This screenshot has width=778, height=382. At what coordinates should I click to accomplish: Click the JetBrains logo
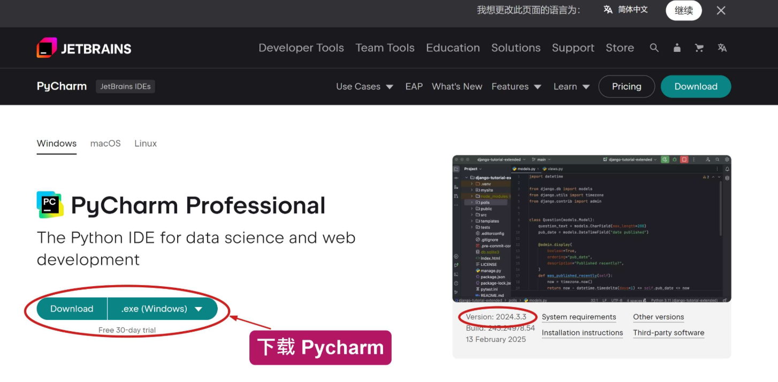click(x=84, y=48)
